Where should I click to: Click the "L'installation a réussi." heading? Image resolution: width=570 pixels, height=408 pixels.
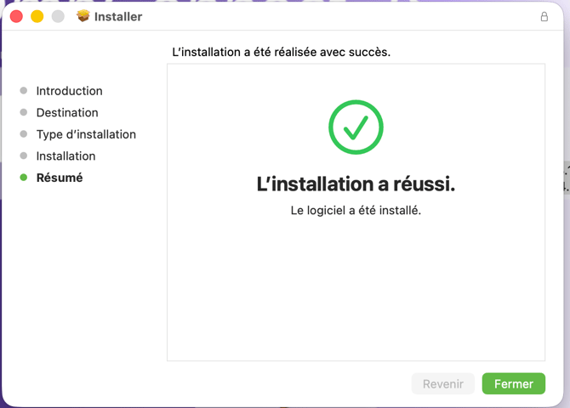(356, 184)
